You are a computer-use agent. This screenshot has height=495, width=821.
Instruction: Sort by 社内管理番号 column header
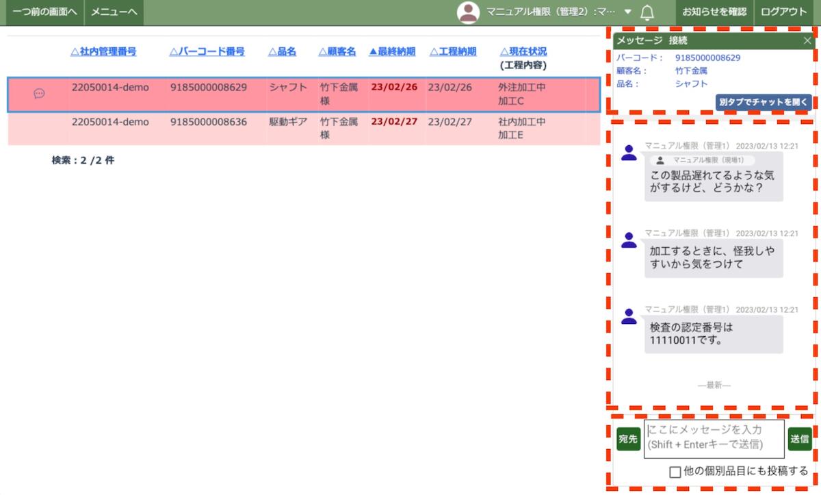pyautogui.click(x=103, y=51)
